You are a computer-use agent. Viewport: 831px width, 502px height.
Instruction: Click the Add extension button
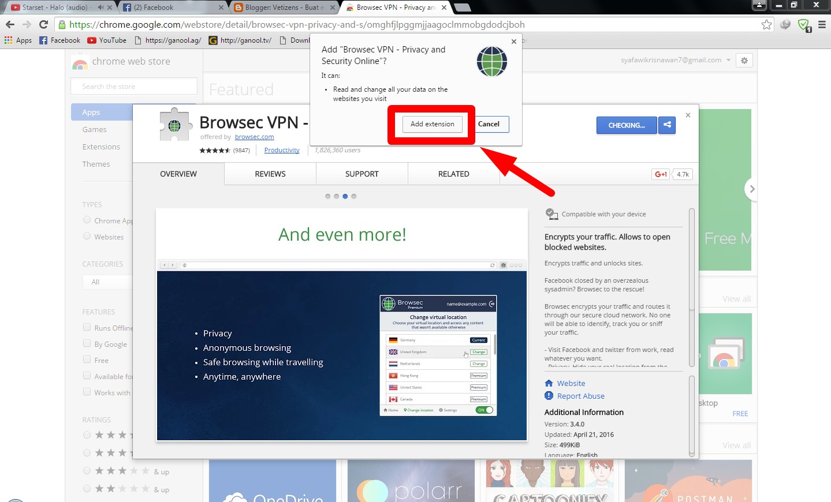point(432,124)
